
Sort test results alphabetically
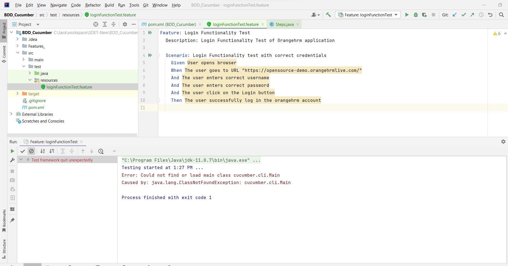click(43, 151)
